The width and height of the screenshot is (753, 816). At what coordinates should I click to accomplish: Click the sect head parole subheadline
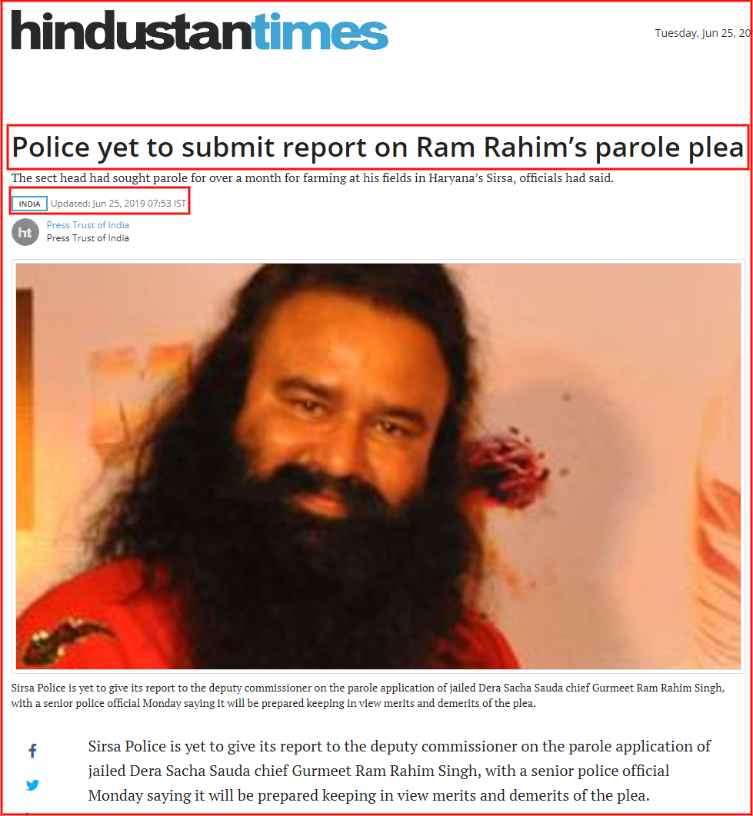(x=312, y=178)
